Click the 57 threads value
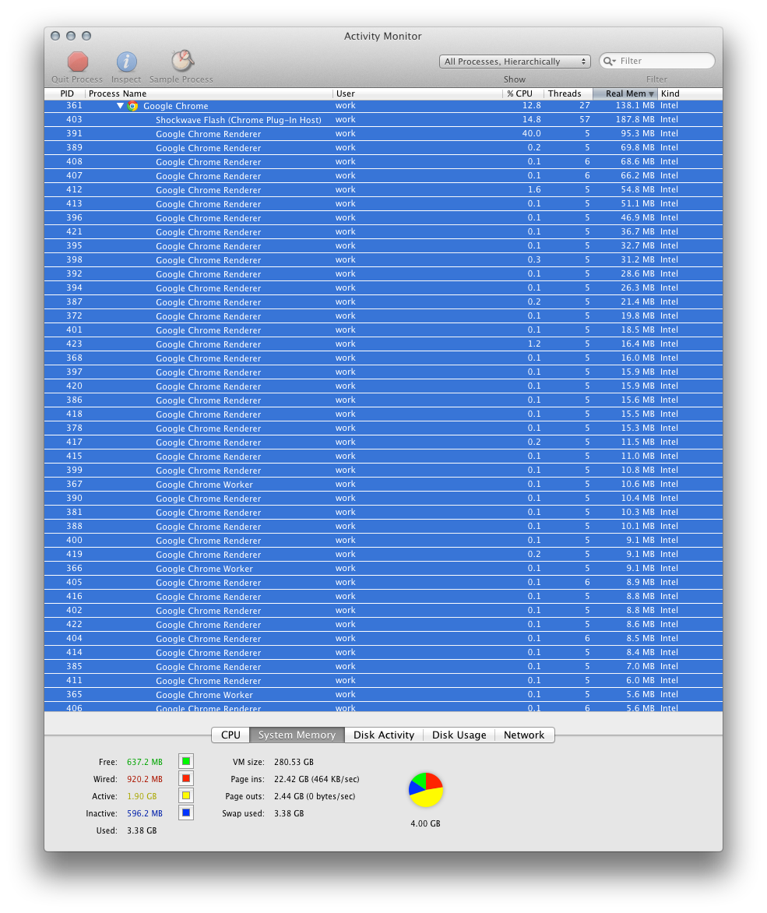This screenshot has width=767, height=913. click(x=585, y=119)
